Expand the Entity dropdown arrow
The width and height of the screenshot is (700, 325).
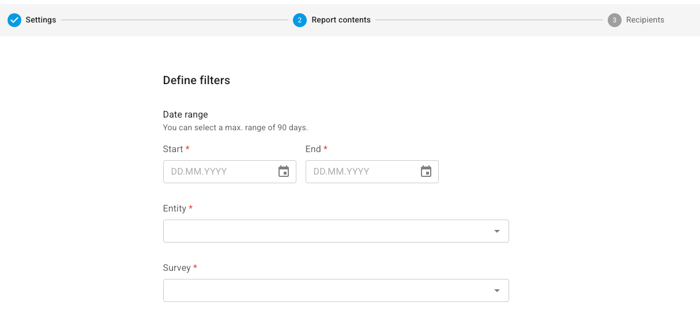[497, 231]
